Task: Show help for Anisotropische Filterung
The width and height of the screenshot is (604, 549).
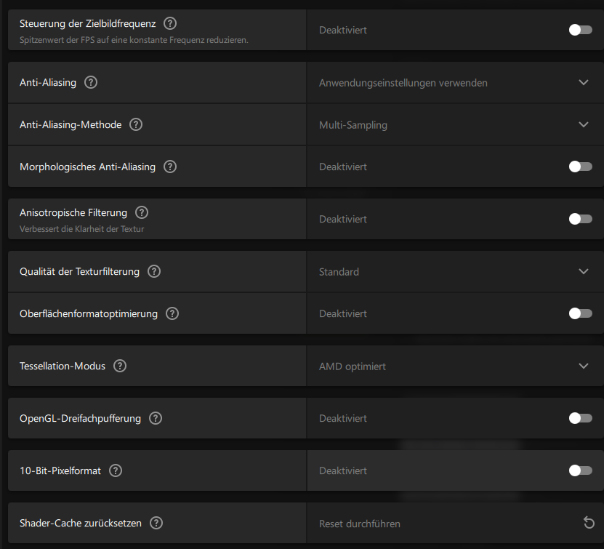Action: pyautogui.click(x=142, y=212)
